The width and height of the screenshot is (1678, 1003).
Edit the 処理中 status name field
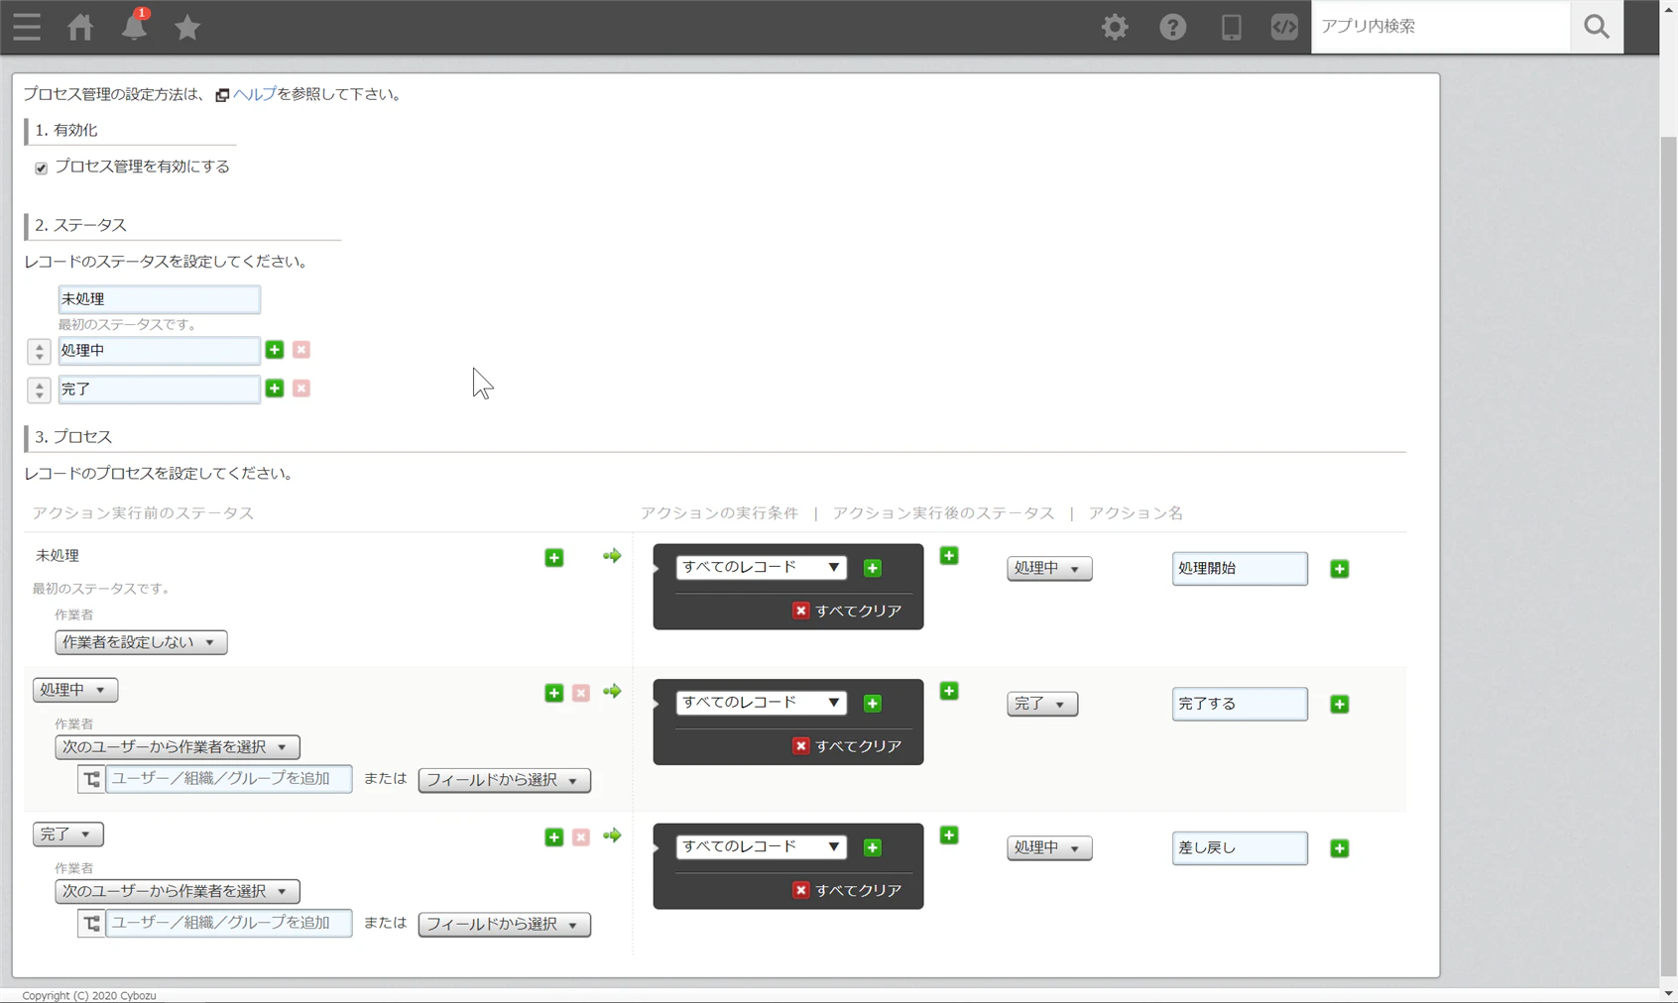(x=159, y=350)
